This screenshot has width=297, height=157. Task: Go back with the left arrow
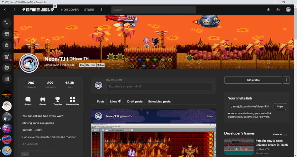(x=5, y=10)
